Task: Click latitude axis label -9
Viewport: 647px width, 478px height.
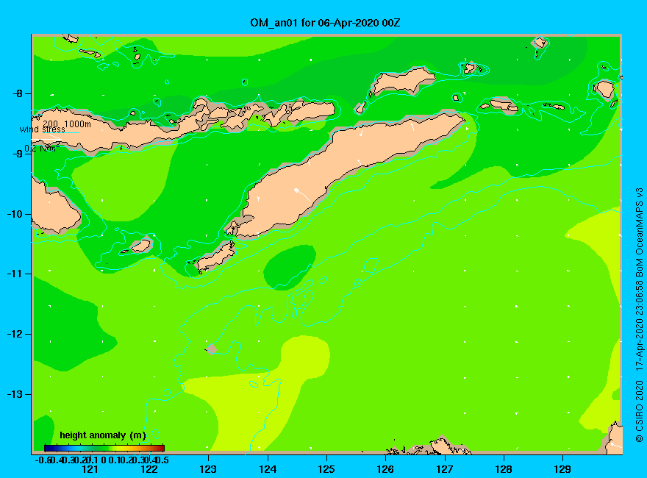Action: click(x=18, y=154)
